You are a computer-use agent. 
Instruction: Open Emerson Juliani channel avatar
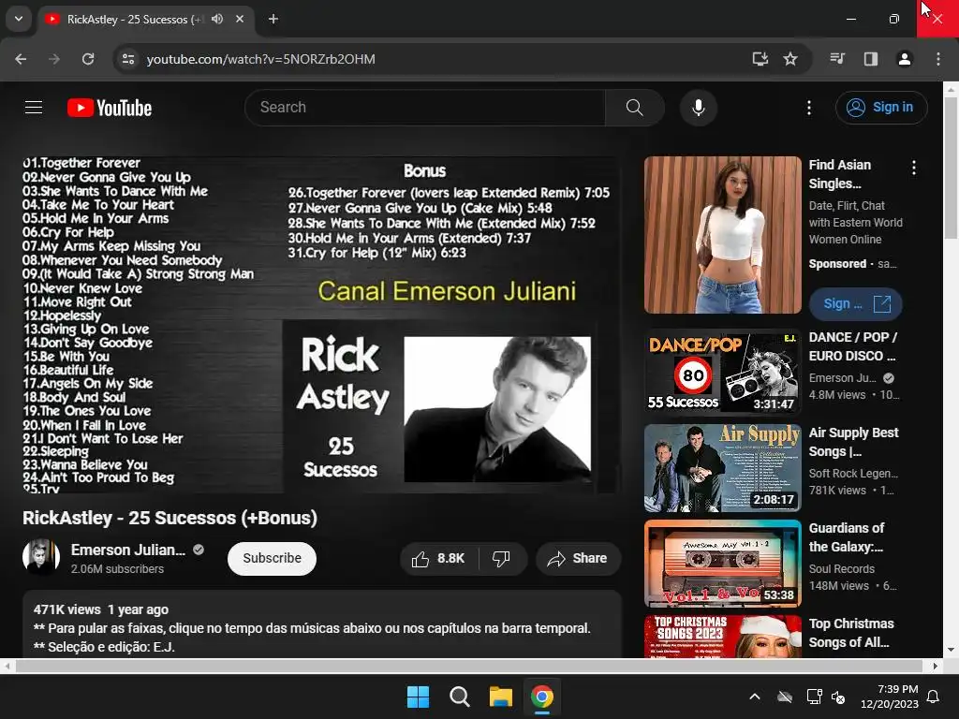[41, 557]
